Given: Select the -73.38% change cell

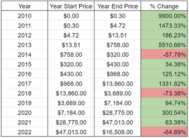Looking at the screenshot, I should [x=164, y=93].
